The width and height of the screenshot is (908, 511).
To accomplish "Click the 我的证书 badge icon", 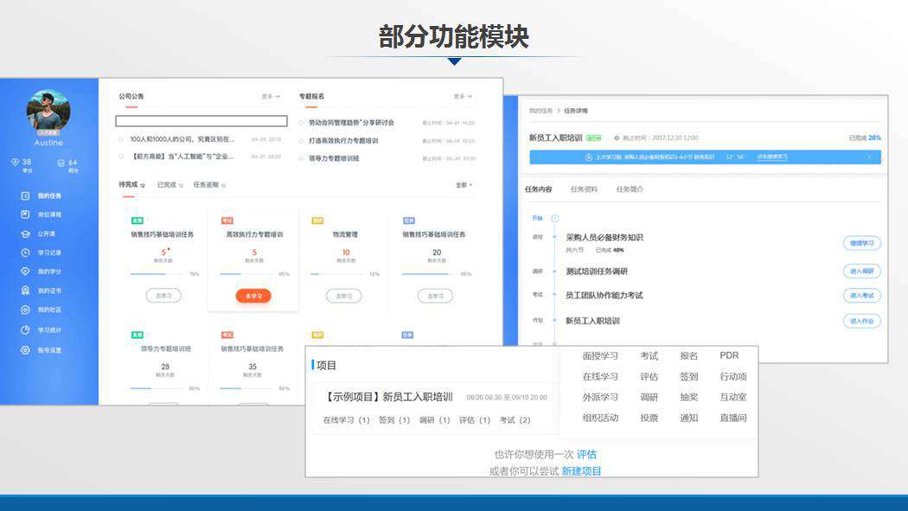I will (x=25, y=291).
